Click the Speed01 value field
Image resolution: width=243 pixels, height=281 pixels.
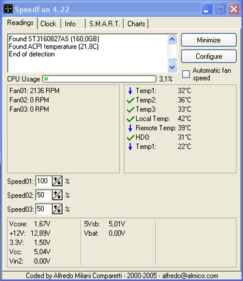(x=44, y=181)
